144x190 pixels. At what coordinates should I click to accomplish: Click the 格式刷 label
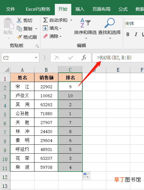click(30, 37)
